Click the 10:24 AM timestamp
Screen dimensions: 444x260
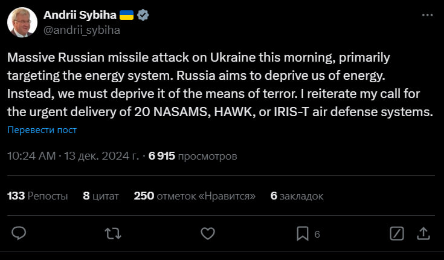tap(31, 156)
